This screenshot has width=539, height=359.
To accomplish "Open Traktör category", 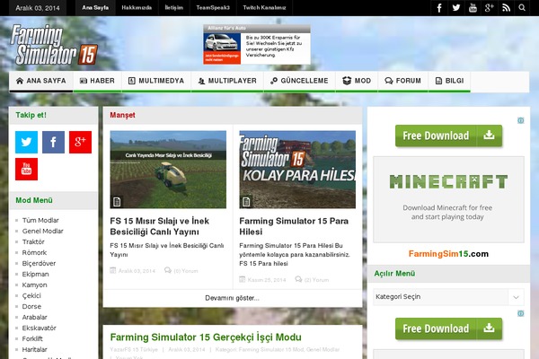I will point(33,241).
